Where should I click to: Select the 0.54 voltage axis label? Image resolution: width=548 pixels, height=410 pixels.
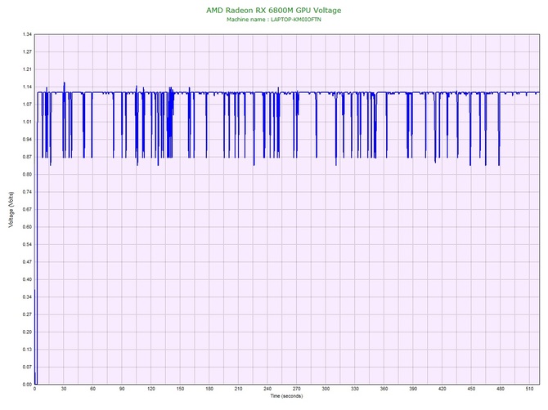[x=27, y=244]
